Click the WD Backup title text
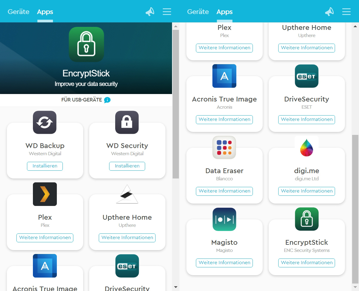This screenshot has height=291, width=359. click(x=45, y=146)
